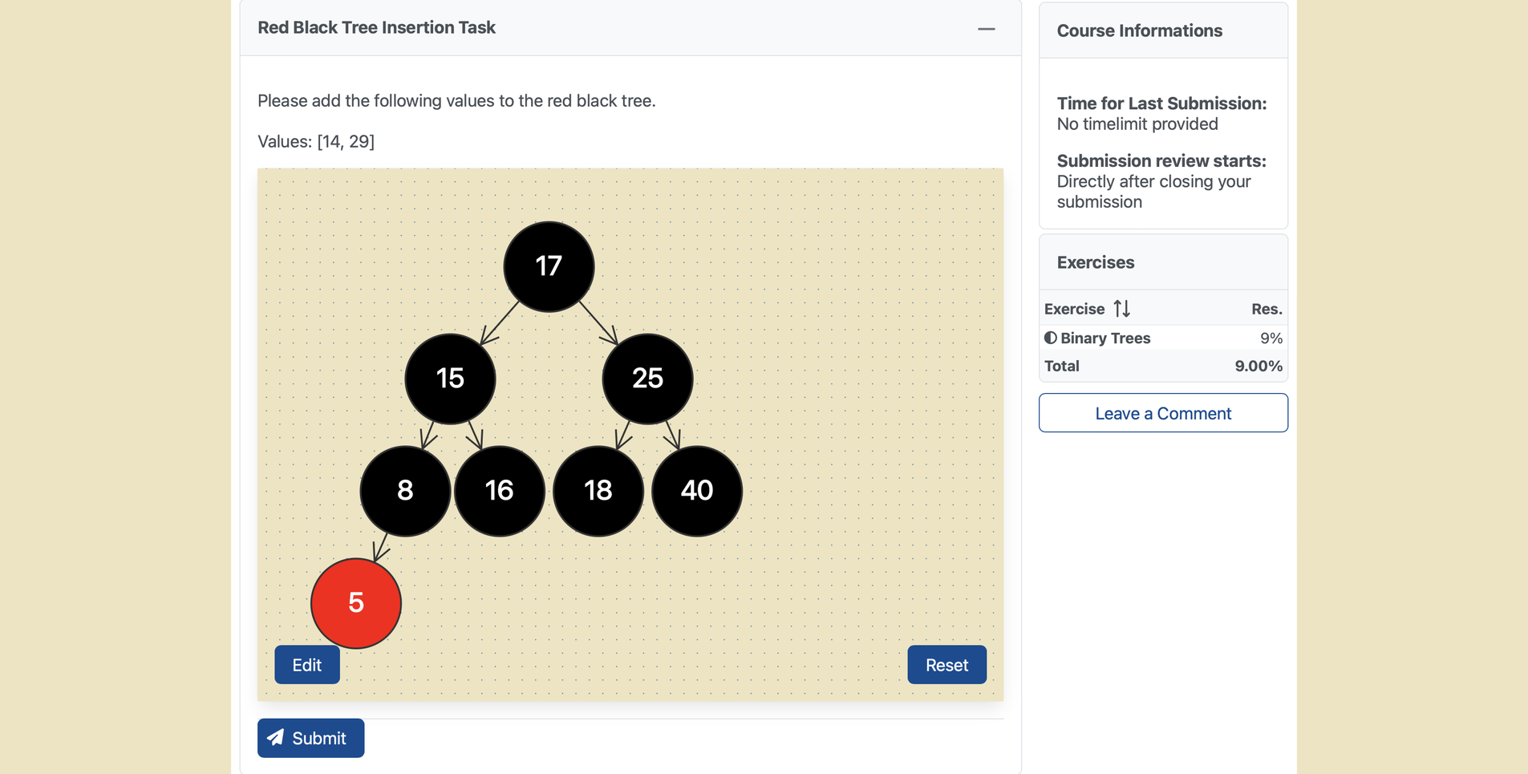
Task: Select black node 18
Action: click(598, 491)
